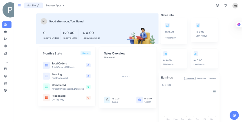Select the This Week earnings tab
This screenshot has width=242, height=123.
(x=190, y=78)
